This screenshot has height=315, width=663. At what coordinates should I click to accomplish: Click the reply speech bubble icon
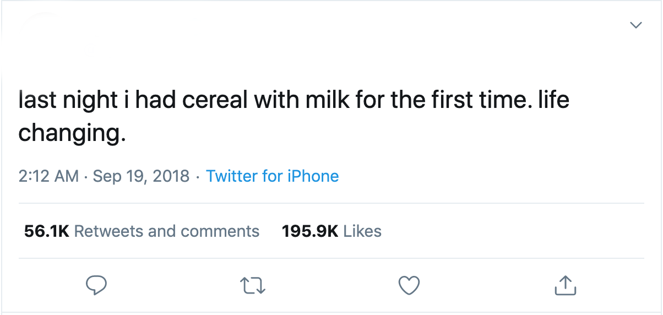pos(96,285)
